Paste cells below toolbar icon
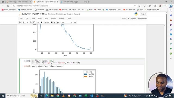174x98 pixels. tap(34, 22)
